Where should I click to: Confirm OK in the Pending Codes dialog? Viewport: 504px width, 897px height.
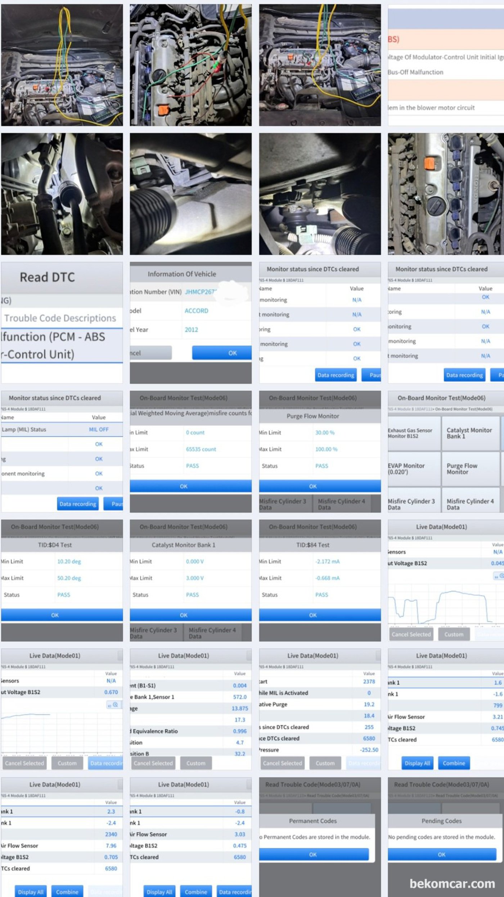pyautogui.click(x=441, y=854)
